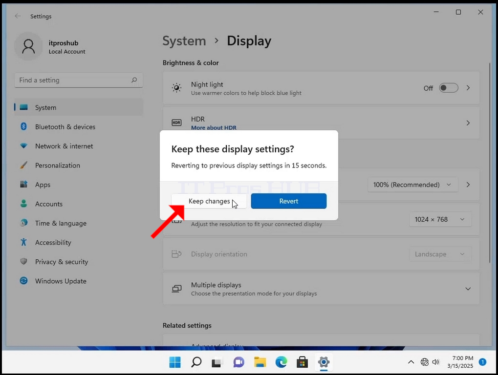Launch Microsoft Edge from the taskbar

[281, 362]
